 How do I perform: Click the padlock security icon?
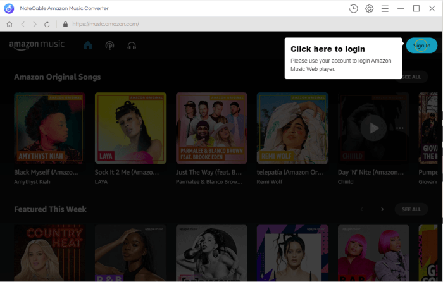click(65, 24)
